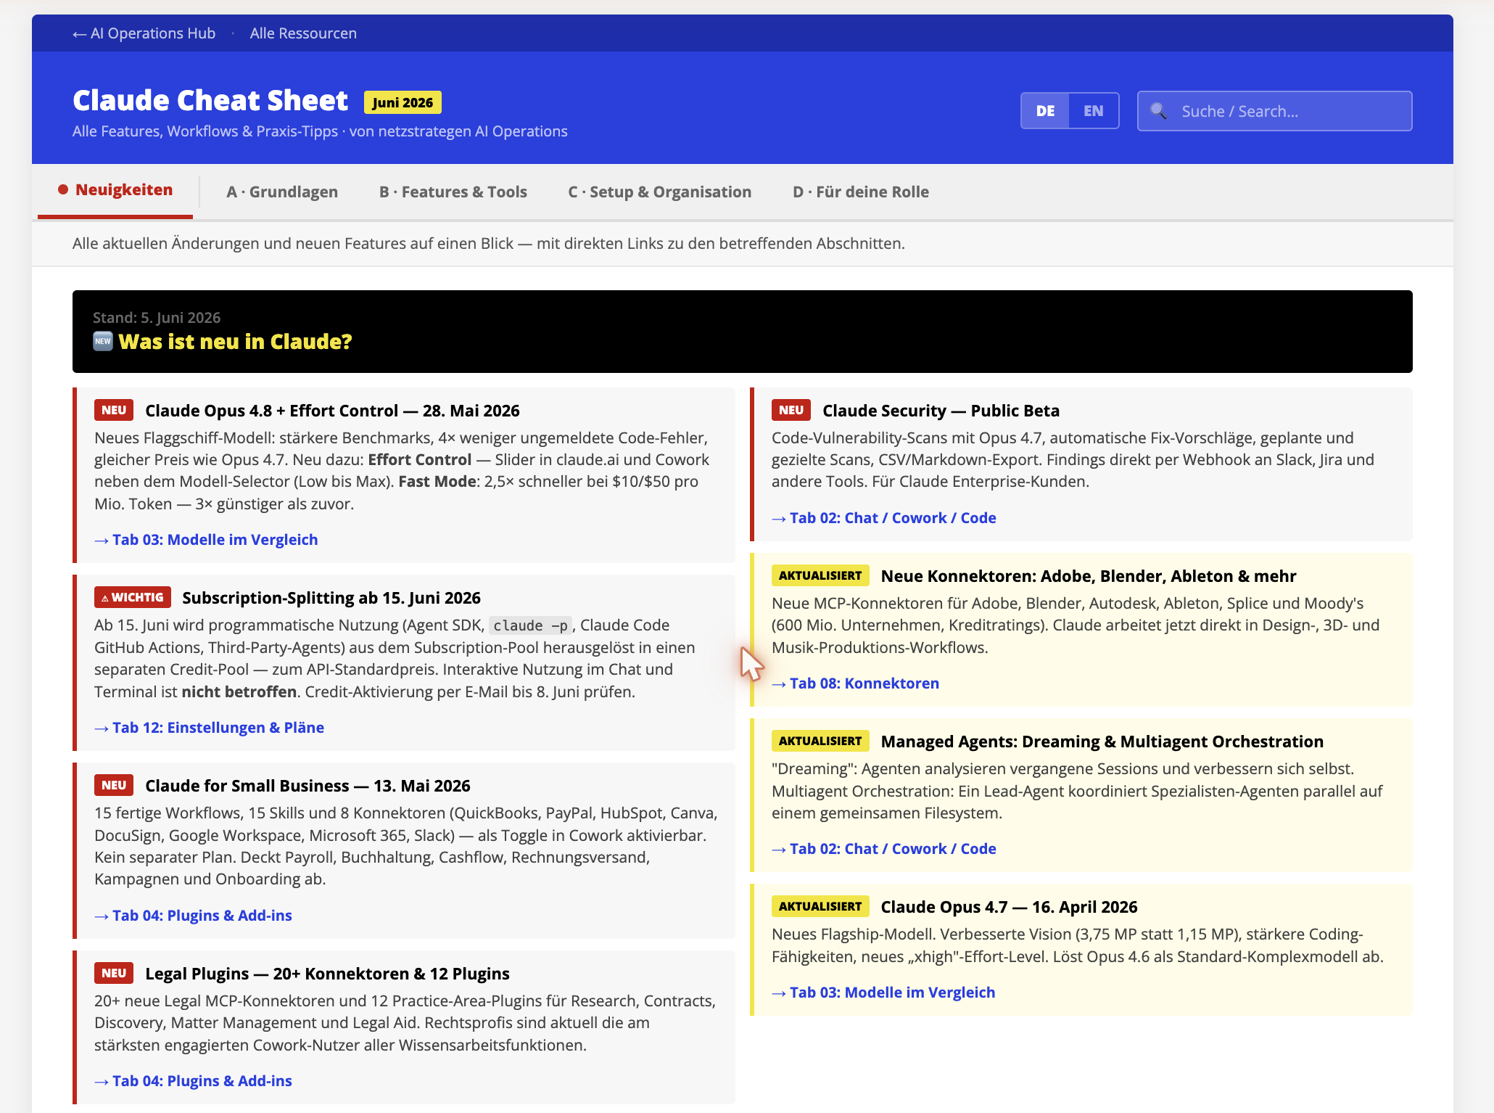Open the A · Grundlagen tab
Screen dimensions: 1494x1113
[x=282, y=192]
